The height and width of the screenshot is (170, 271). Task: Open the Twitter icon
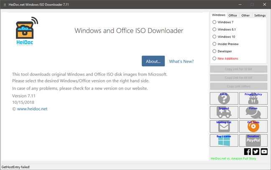tap(256, 152)
